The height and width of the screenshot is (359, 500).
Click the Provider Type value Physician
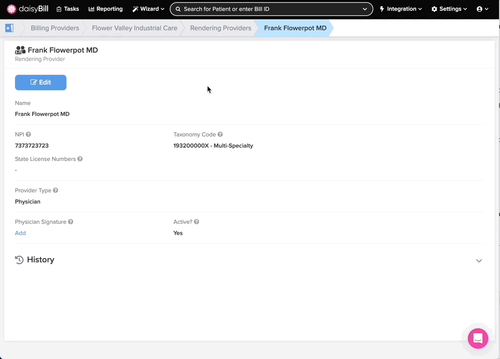[28, 201]
